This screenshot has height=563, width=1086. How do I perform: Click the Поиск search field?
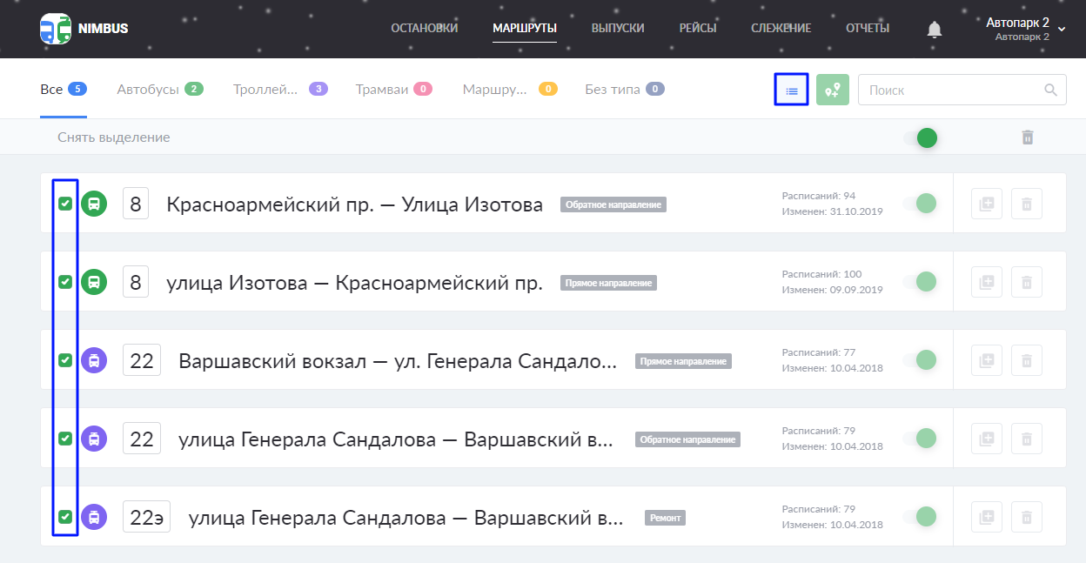[x=949, y=90]
